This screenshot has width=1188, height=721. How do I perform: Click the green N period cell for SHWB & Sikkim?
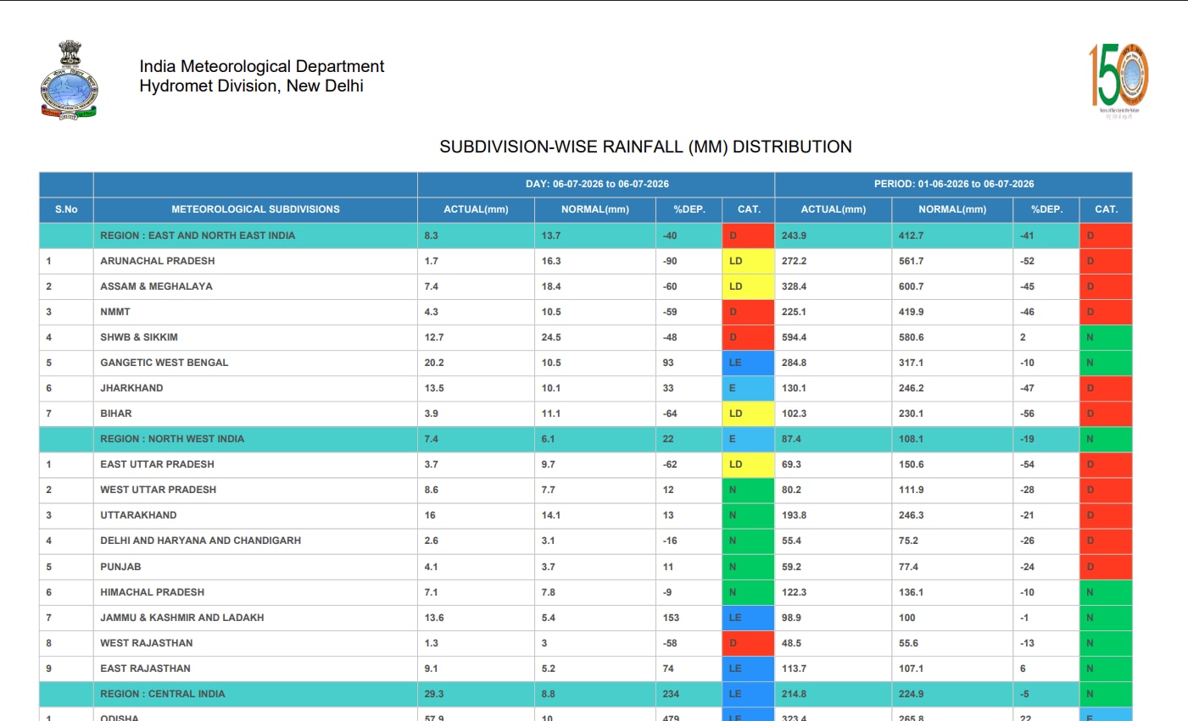click(x=1106, y=337)
